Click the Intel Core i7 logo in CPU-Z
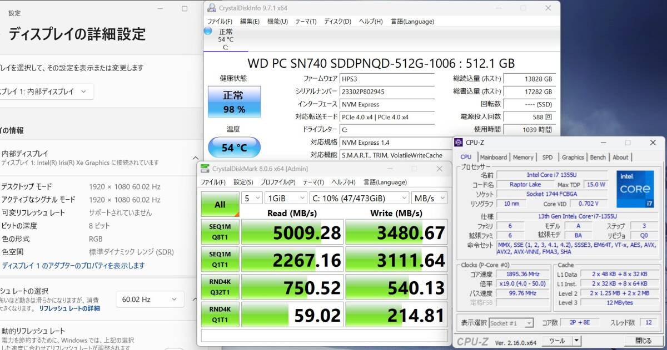The height and width of the screenshot is (350, 667). pyautogui.click(x=635, y=189)
